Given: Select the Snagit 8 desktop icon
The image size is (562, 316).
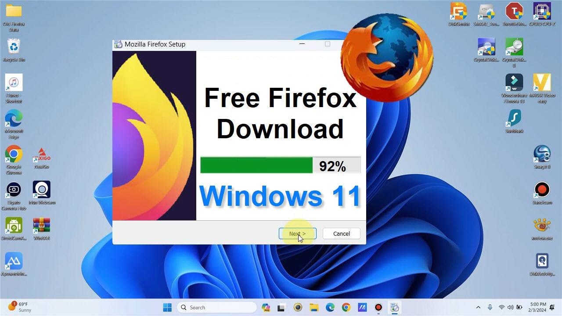Looking at the screenshot, I should (542, 157).
